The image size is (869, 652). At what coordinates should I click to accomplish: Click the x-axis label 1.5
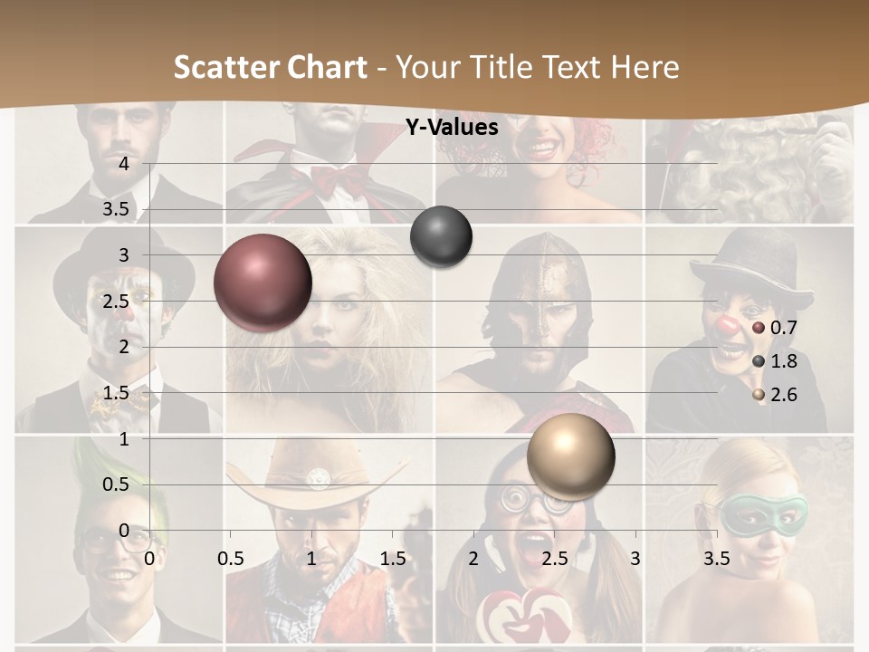[393, 560]
